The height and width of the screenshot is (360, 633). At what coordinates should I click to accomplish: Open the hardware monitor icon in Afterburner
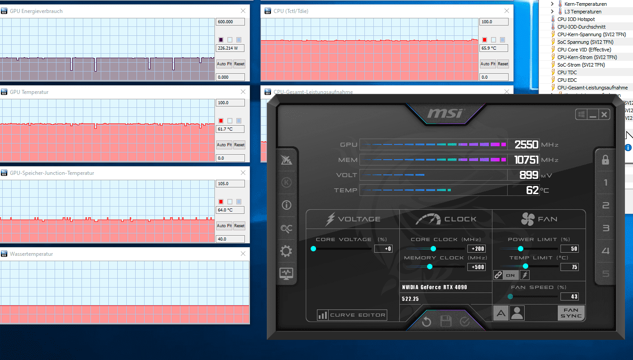[286, 273]
